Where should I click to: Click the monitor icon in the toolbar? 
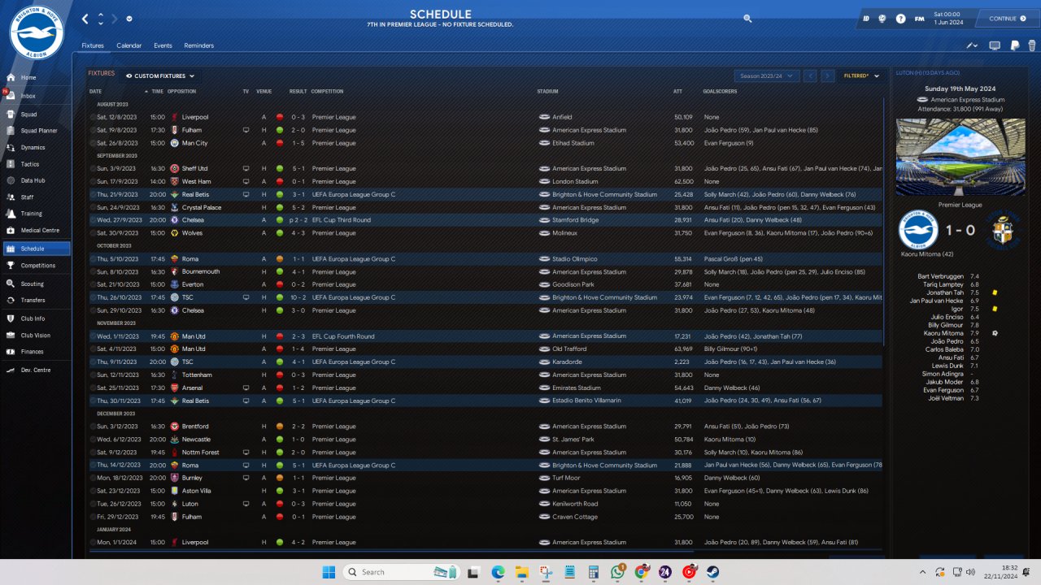995,45
